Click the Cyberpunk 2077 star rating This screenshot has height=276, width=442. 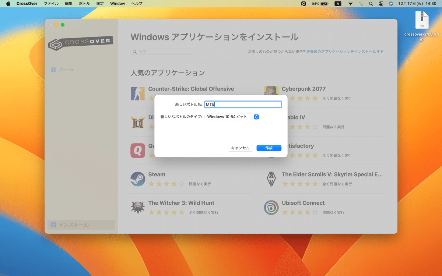pos(299,98)
